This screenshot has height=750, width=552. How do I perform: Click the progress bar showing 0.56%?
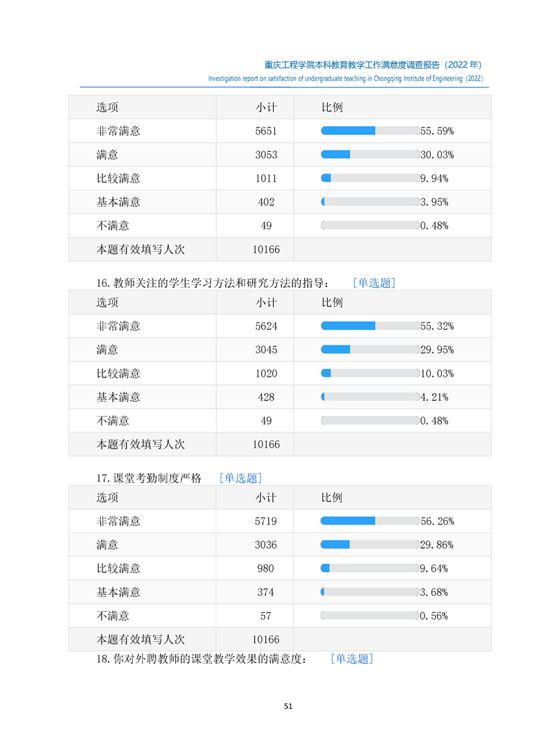tap(370, 616)
